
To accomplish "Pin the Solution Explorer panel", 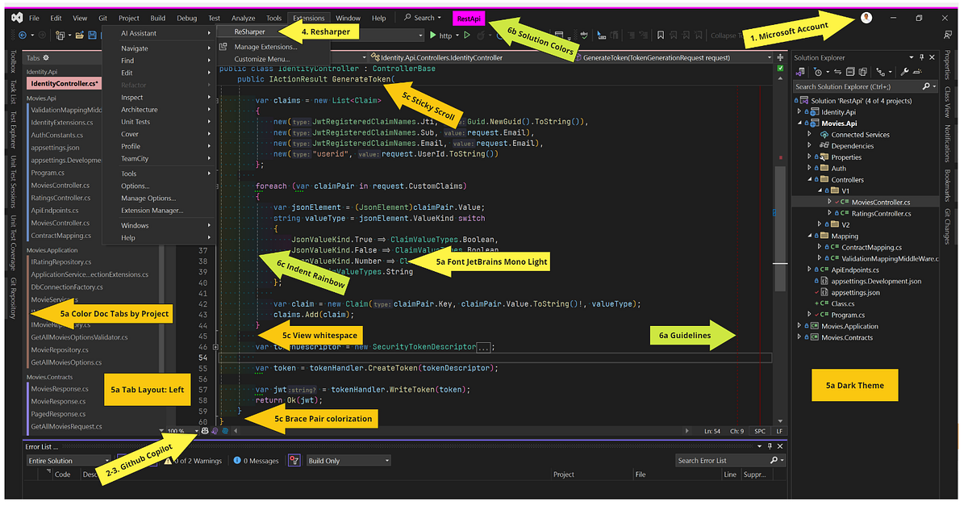I will click(x=921, y=56).
